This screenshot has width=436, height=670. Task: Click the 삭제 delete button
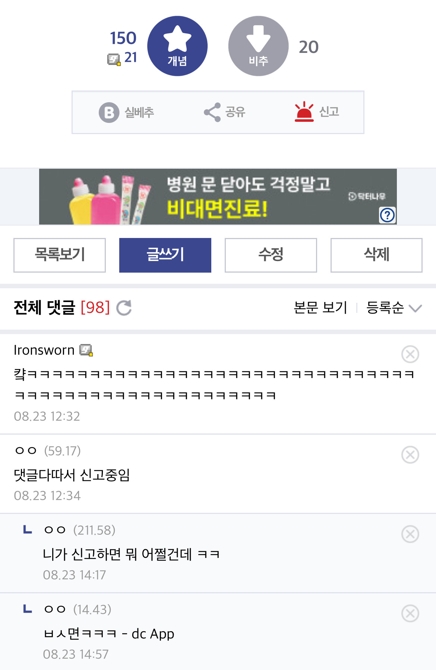pos(376,255)
